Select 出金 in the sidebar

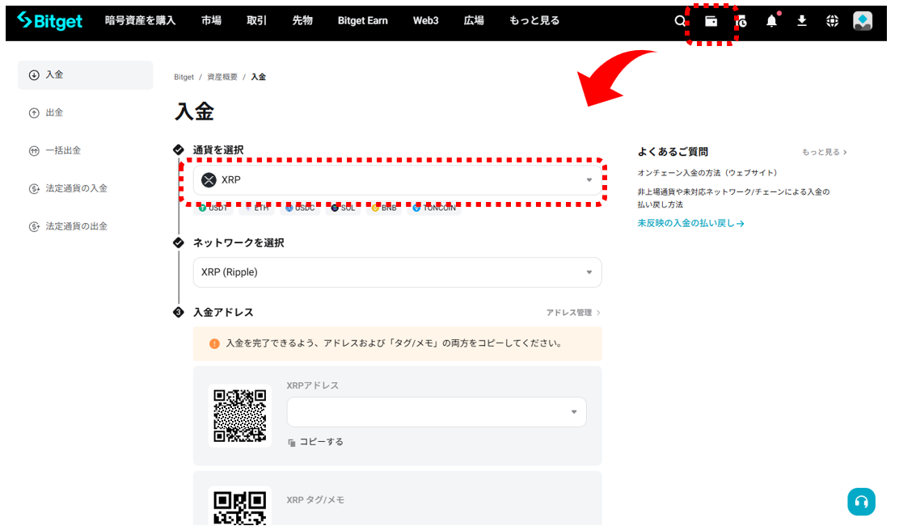[x=54, y=113]
